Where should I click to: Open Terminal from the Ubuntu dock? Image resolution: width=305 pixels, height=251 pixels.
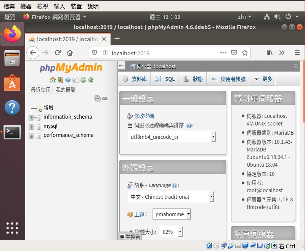12,132
